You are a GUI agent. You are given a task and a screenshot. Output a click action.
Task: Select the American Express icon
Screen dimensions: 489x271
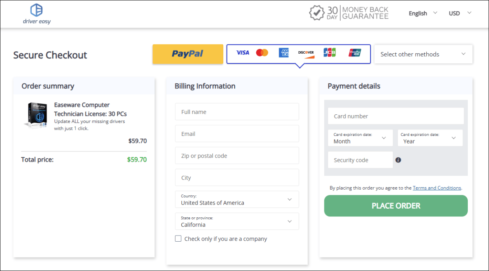coord(284,52)
